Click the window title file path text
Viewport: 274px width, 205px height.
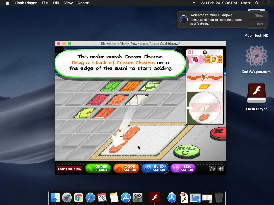[x=140, y=44]
